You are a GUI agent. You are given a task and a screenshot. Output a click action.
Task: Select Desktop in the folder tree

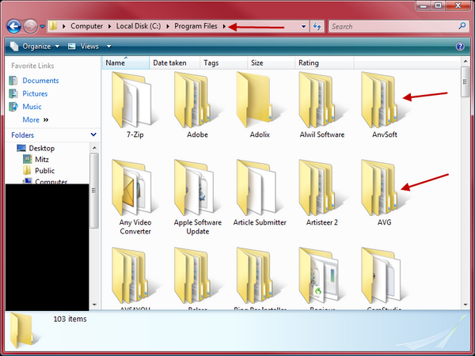click(x=41, y=148)
